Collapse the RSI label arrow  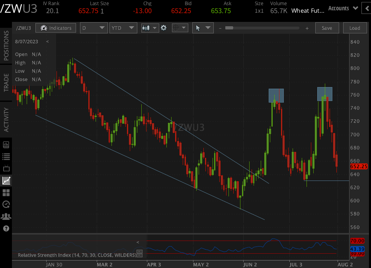pyautogui.click(x=138, y=242)
